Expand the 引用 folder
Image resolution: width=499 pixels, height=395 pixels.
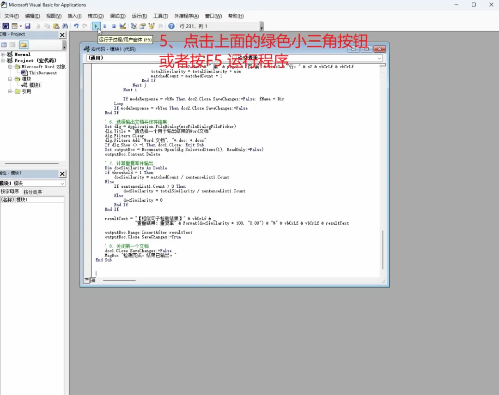(x=10, y=91)
